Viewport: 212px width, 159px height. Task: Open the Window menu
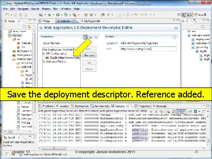coord(66,9)
